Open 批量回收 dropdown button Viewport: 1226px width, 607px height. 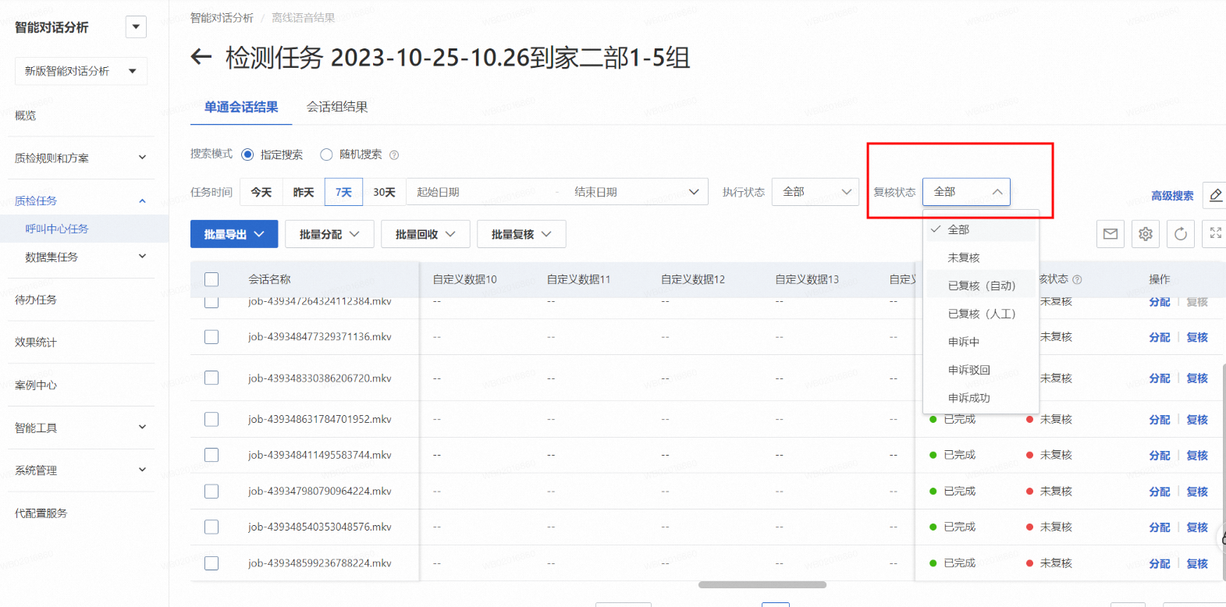coord(425,234)
